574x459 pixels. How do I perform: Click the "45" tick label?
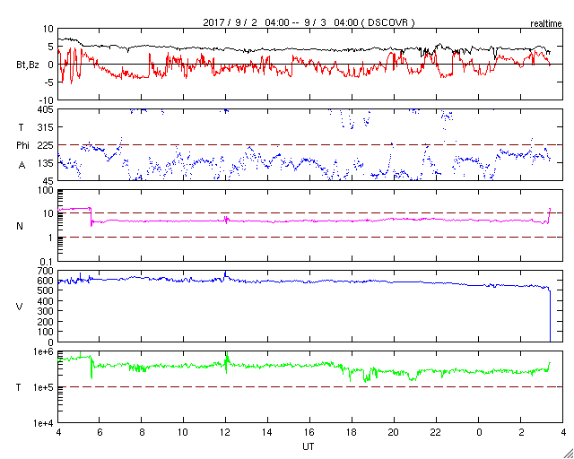pos(48,181)
